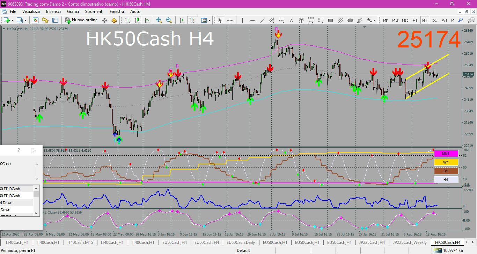
Task: Expand the new chart dropdown arrow
Action: (x=12, y=20)
